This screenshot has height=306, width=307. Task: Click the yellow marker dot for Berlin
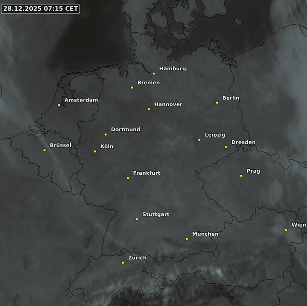[x=217, y=103]
